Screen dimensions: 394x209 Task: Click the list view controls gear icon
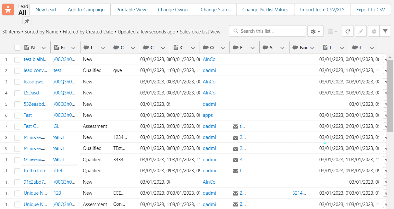[x=313, y=31]
